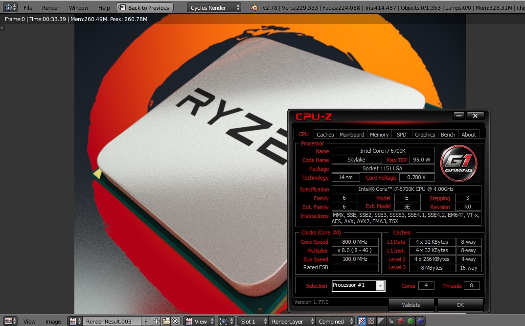525x326 pixels.
Task: Switch to CPU tab in CPU-Z
Action: click(304, 134)
